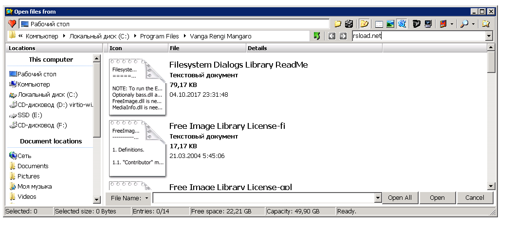Open the rsload.net filter dropdown
Image resolution: width=513 pixels, height=228 pixels.
click(x=489, y=36)
